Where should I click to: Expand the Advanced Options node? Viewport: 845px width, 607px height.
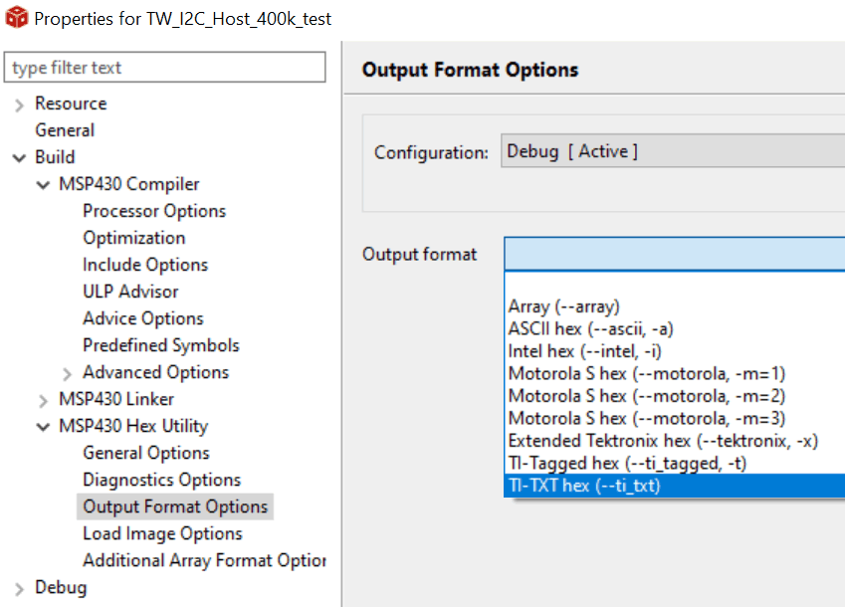67,373
